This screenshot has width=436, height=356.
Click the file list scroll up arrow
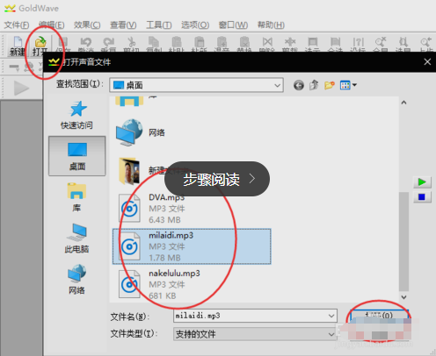[403, 103]
